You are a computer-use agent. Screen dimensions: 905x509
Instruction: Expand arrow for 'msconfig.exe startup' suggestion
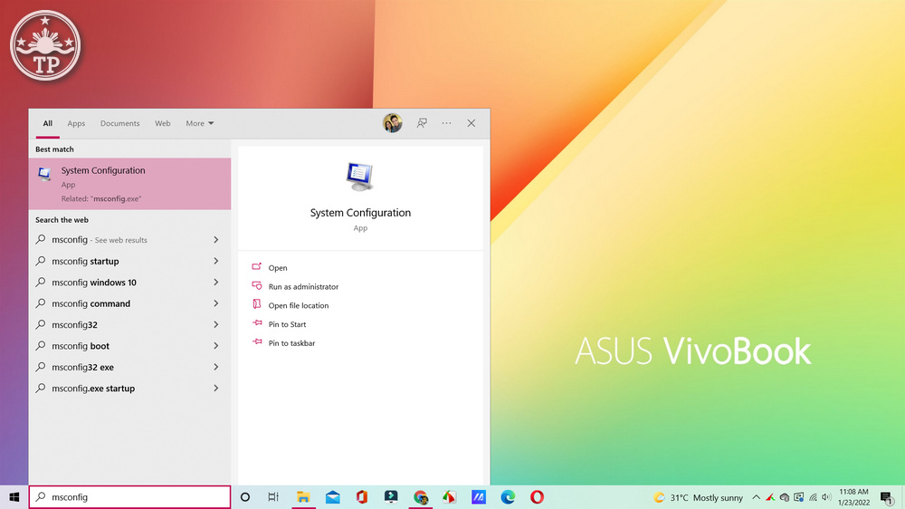point(216,389)
